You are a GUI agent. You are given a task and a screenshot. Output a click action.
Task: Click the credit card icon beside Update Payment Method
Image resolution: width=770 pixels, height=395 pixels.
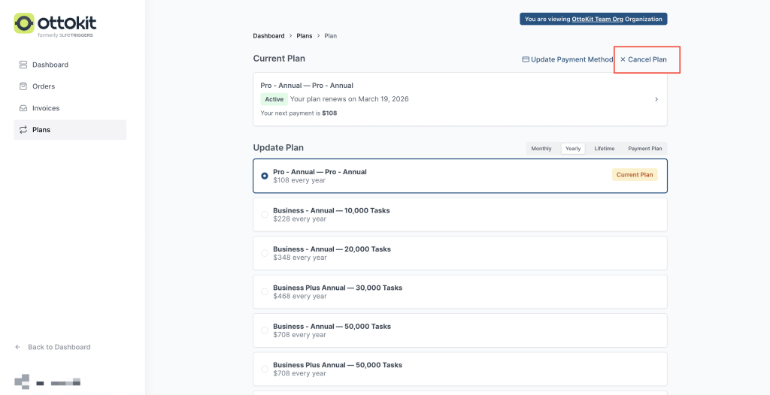[x=526, y=59]
